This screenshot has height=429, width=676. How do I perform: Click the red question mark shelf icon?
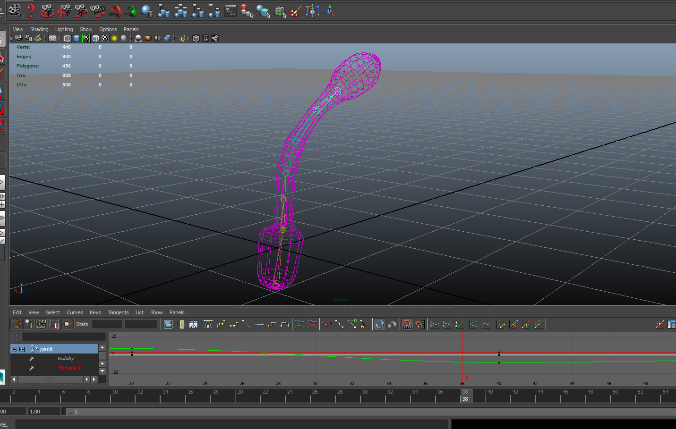[x=31, y=10]
